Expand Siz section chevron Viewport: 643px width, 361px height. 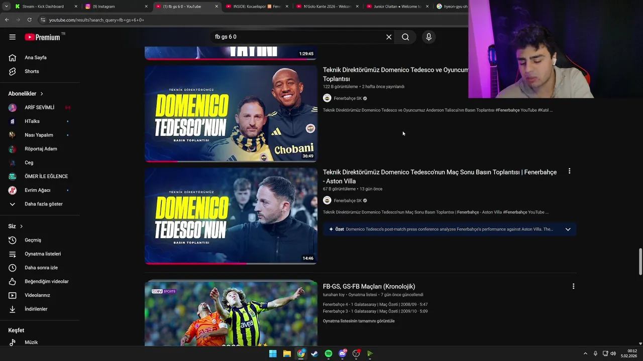[21, 227]
